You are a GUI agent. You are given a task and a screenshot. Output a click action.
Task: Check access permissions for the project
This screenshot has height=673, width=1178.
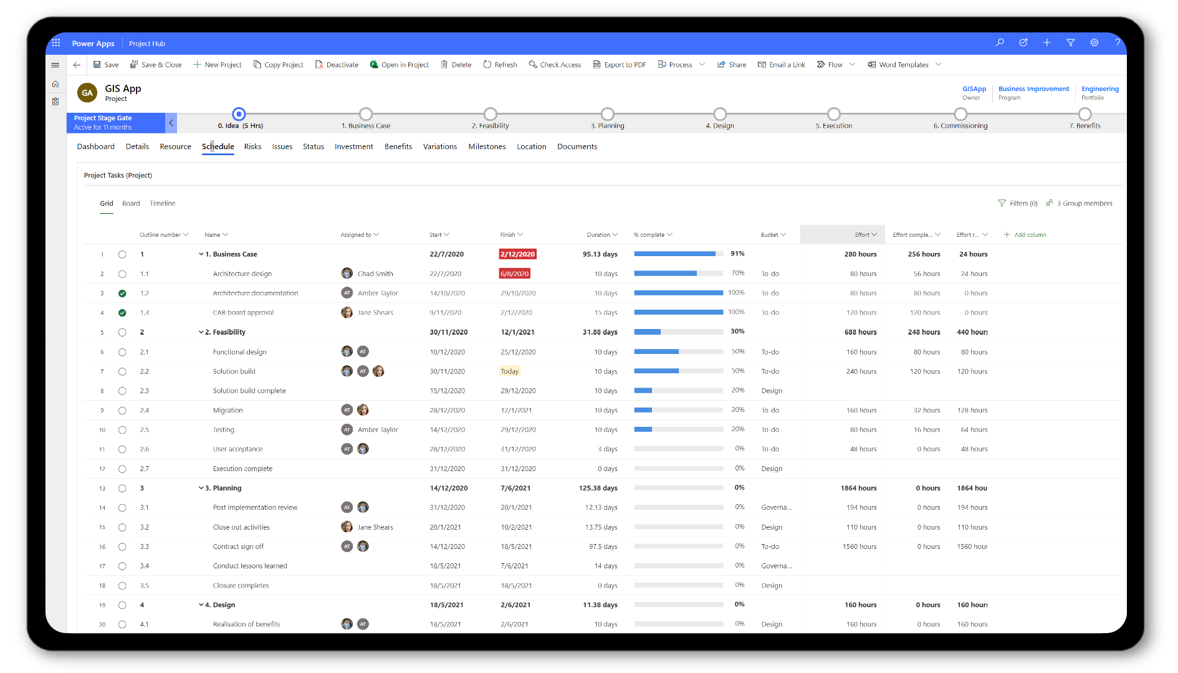coord(554,64)
